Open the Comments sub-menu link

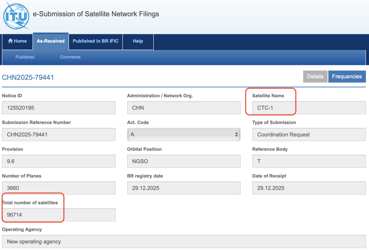70,57
